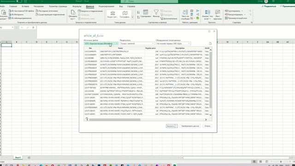This screenshot has width=295, height=166.
Task: Click Subtotal (Промежуточный итог)
Action: [x=236, y=18]
